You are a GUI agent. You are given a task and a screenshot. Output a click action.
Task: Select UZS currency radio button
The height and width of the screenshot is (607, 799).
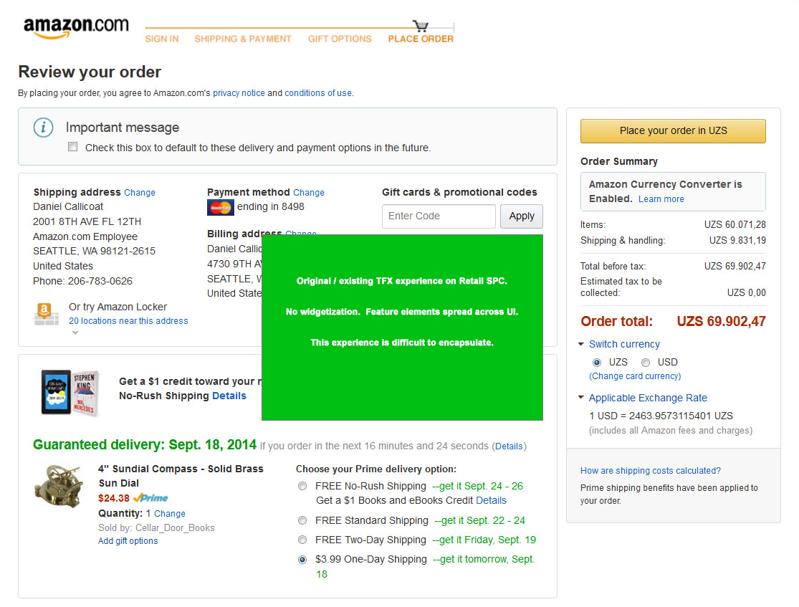click(597, 363)
